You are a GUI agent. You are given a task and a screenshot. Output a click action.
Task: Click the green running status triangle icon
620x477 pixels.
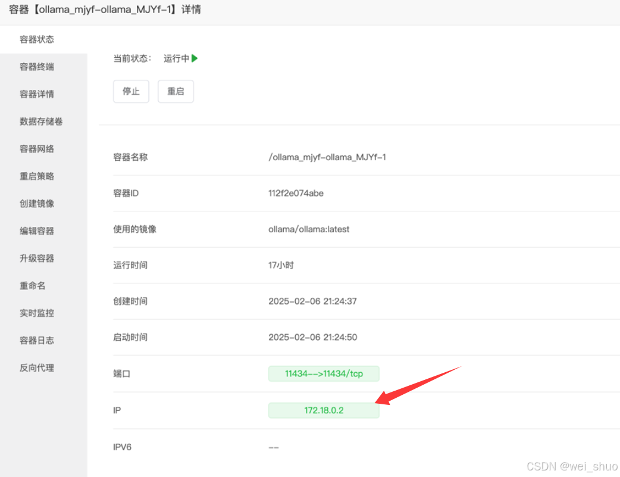(x=195, y=58)
